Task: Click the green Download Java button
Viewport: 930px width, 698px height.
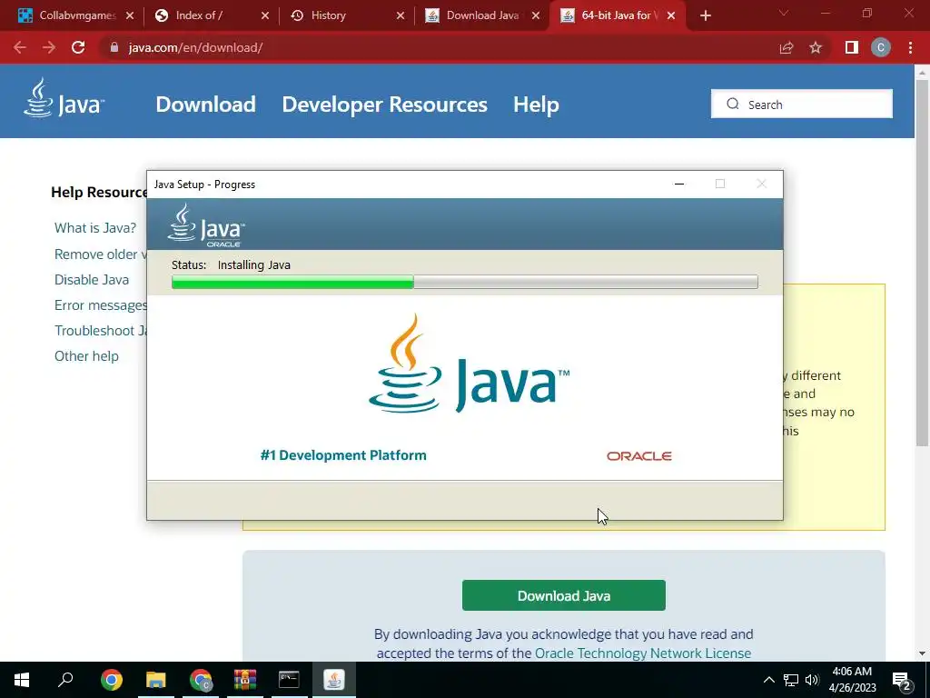Action: [563, 595]
